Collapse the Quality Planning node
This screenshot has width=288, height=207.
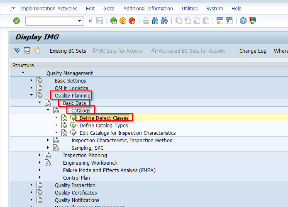[32, 95]
